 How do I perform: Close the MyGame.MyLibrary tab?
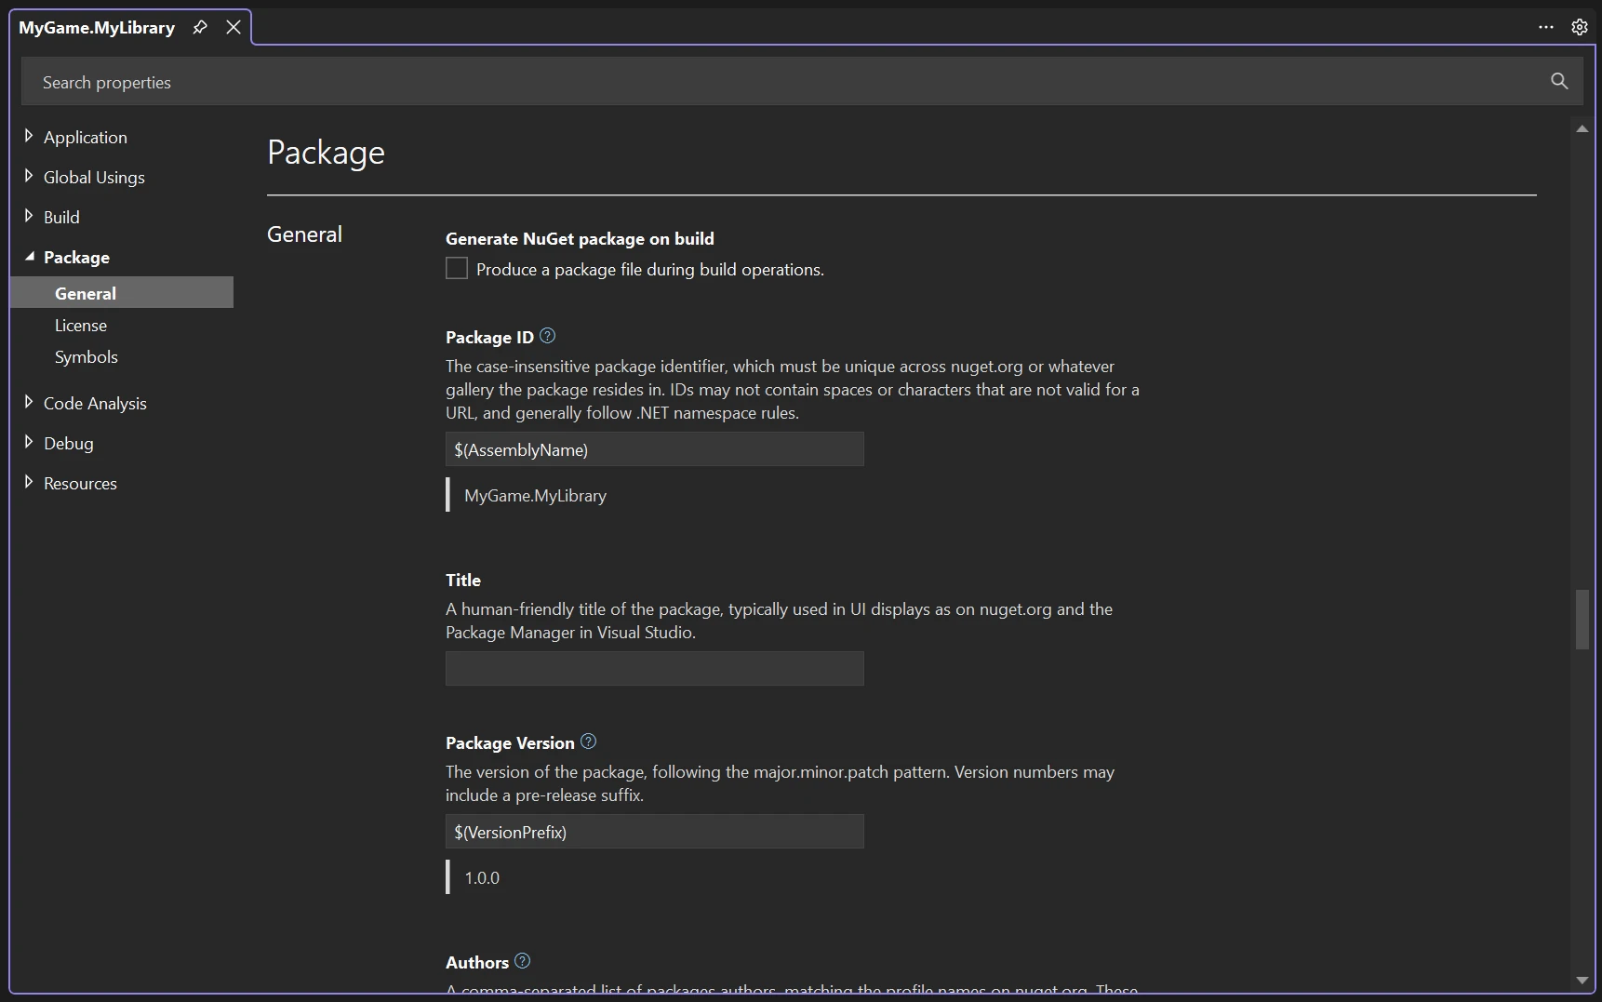(234, 27)
